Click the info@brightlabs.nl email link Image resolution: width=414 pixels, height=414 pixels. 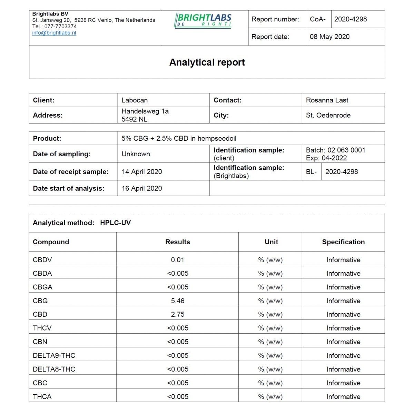pos(54,33)
